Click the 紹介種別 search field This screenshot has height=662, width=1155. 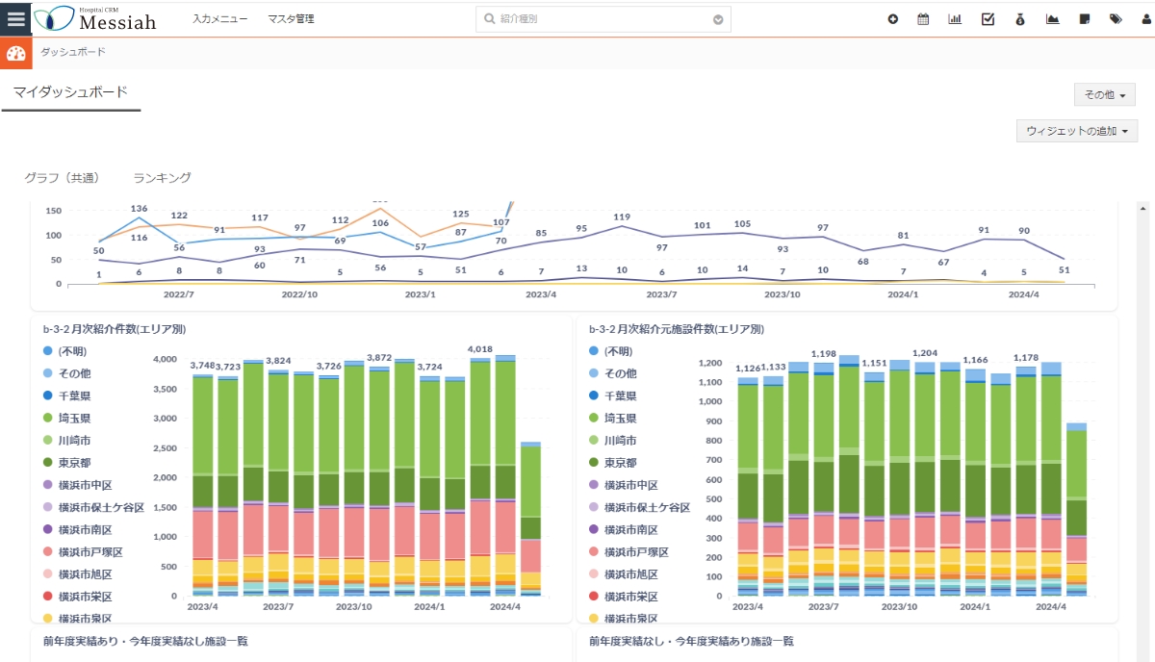[597, 19]
